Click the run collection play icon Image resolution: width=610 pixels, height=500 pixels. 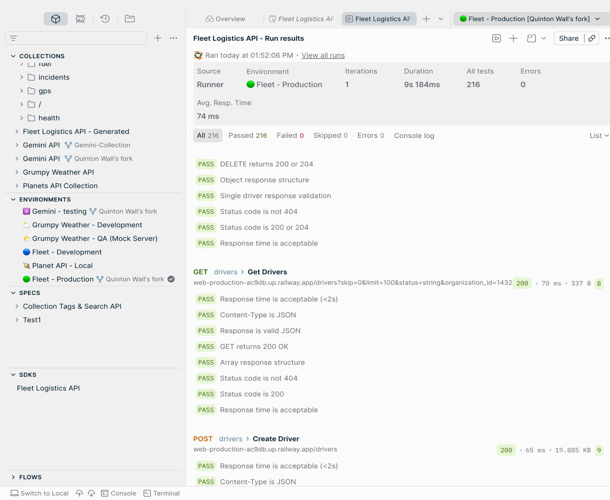[497, 38]
